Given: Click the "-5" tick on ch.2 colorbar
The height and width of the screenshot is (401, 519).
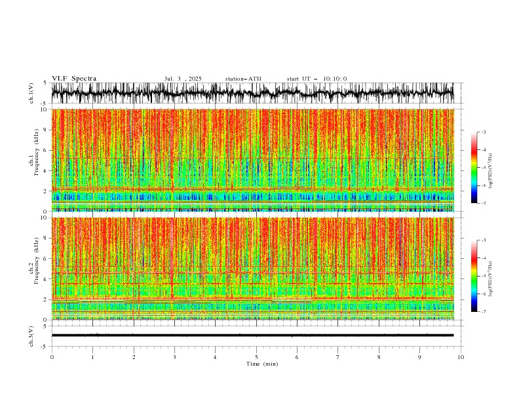Looking at the screenshot, I should [484, 276].
